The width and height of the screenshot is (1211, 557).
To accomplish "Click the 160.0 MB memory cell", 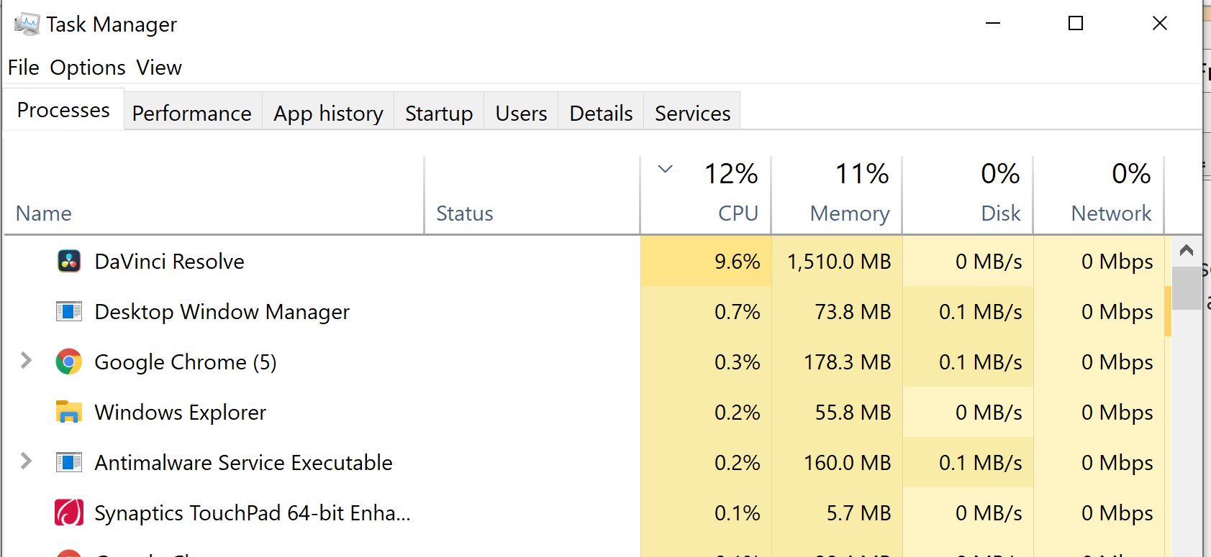I will tap(837, 462).
